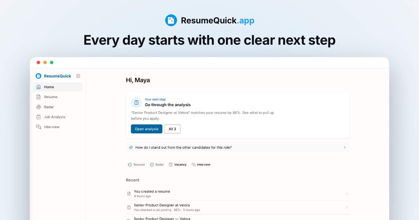Open the Resume section in sidebar
The width and height of the screenshot is (419, 220).
[x=58, y=97]
